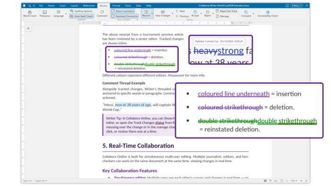
Task: Open View Changes
Action: (x=163, y=14)
